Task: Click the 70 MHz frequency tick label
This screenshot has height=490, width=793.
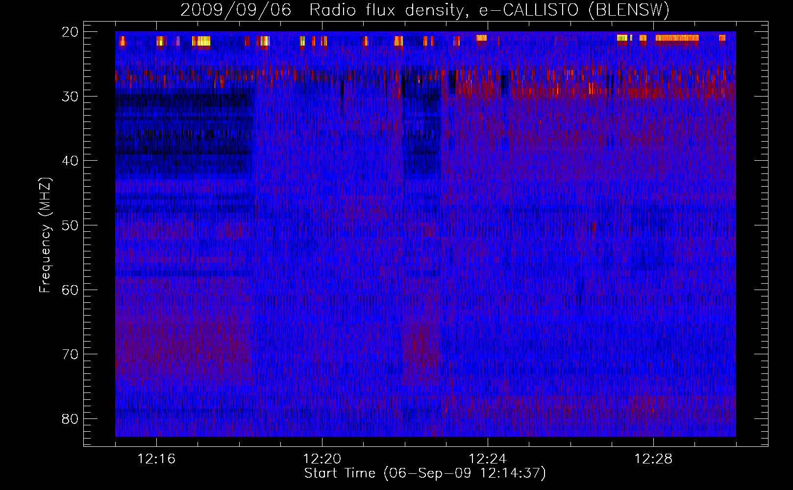Action: (x=70, y=354)
